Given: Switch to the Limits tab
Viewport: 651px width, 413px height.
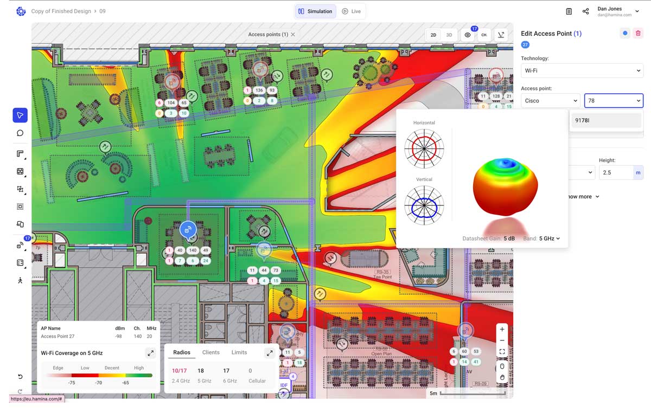Looking at the screenshot, I should pyautogui.click(x=239, y=352).
